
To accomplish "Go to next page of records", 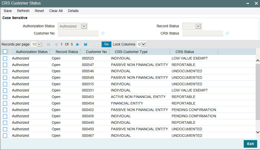I will click(x=78, y=44).
